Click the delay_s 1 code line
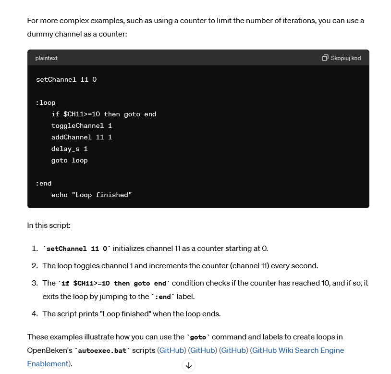The image size is (391, 374). coord(69,149)
